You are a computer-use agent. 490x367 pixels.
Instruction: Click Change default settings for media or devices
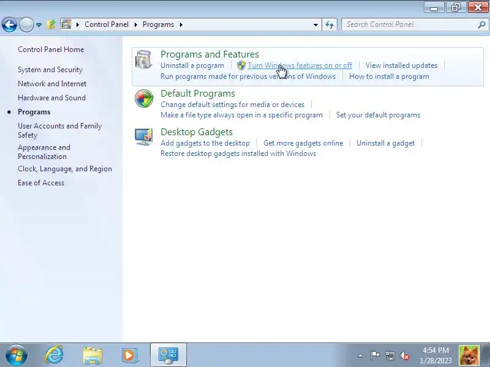pos(233,105)
